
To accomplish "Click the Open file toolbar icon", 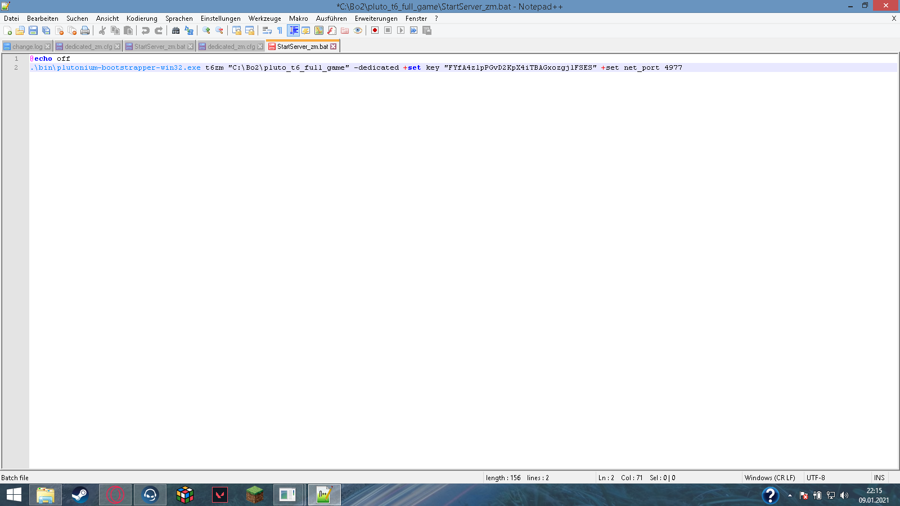I will tap(20, 30).
